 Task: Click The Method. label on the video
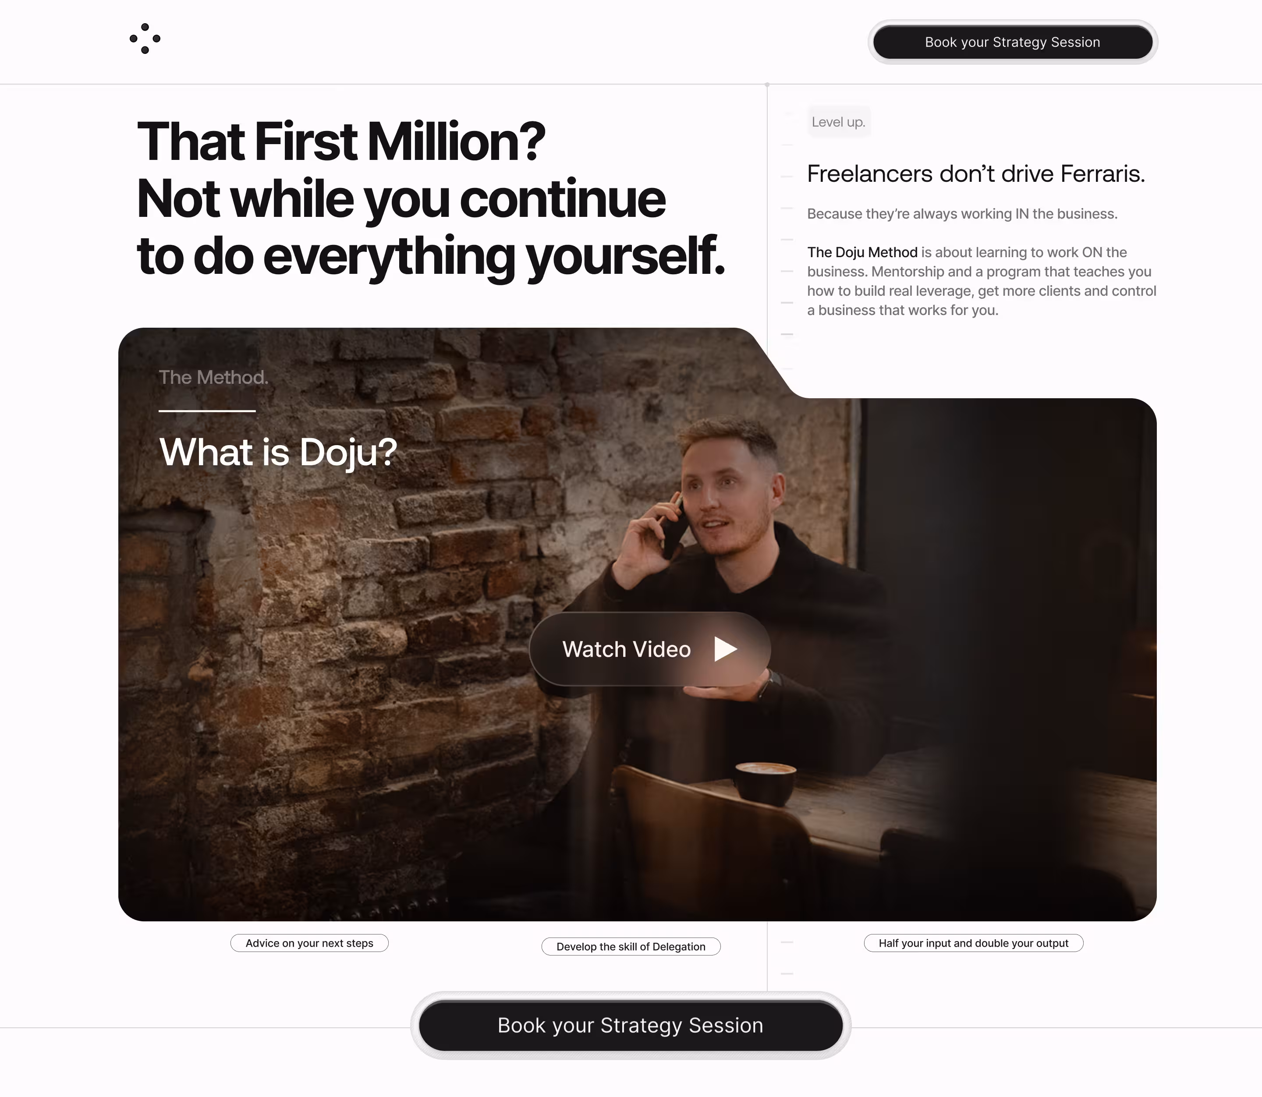(213, 377)
